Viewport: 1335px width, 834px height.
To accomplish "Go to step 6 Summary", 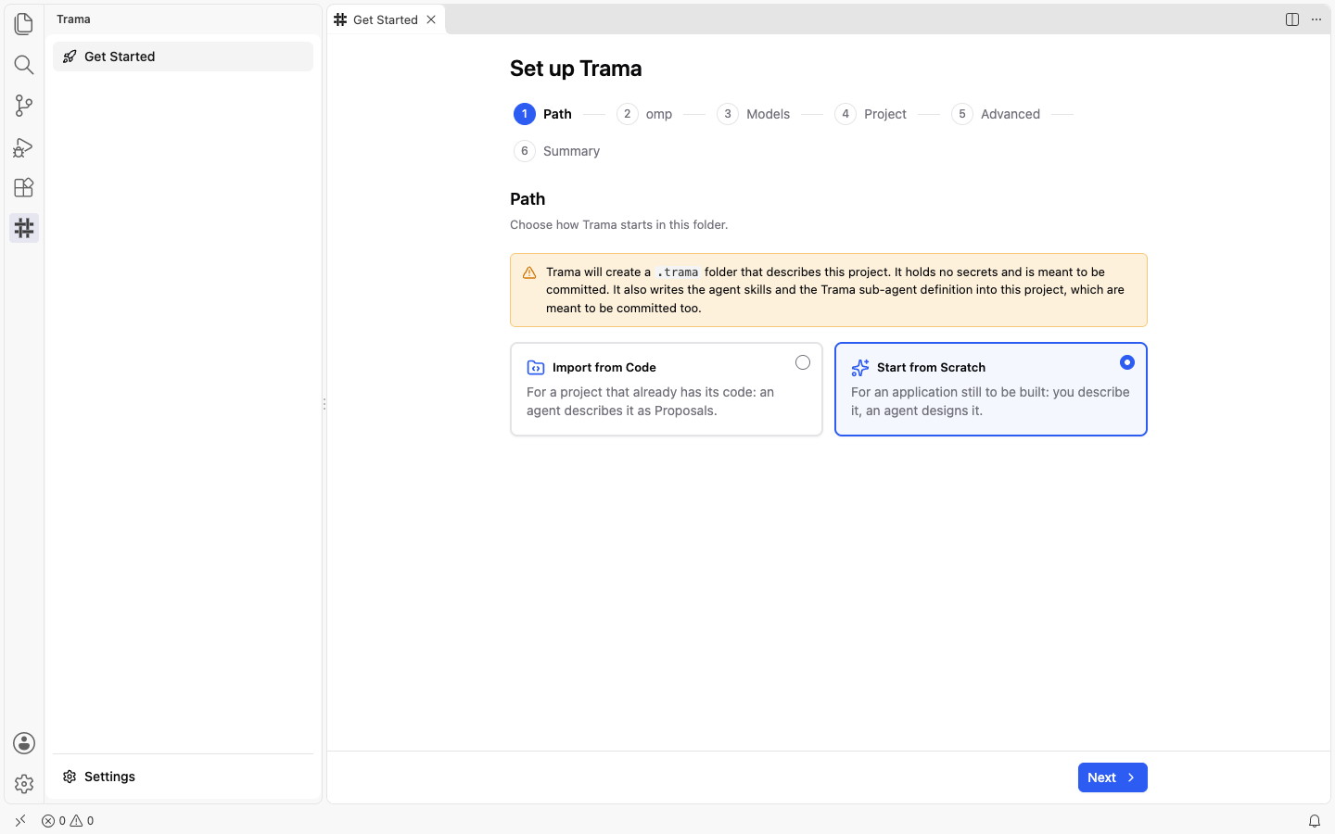I will 557,151.
